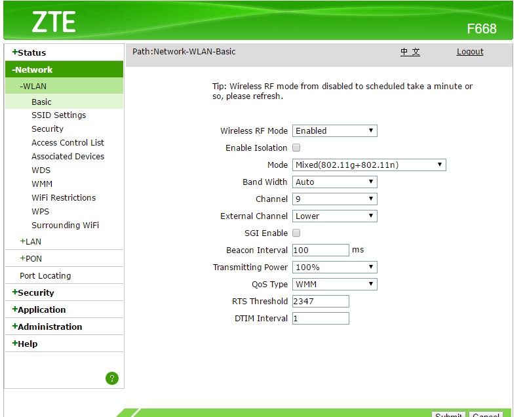Viewport: 525px width, 417px height.
Task: Click the 'ms' unit label
Action: pos(358,250)
